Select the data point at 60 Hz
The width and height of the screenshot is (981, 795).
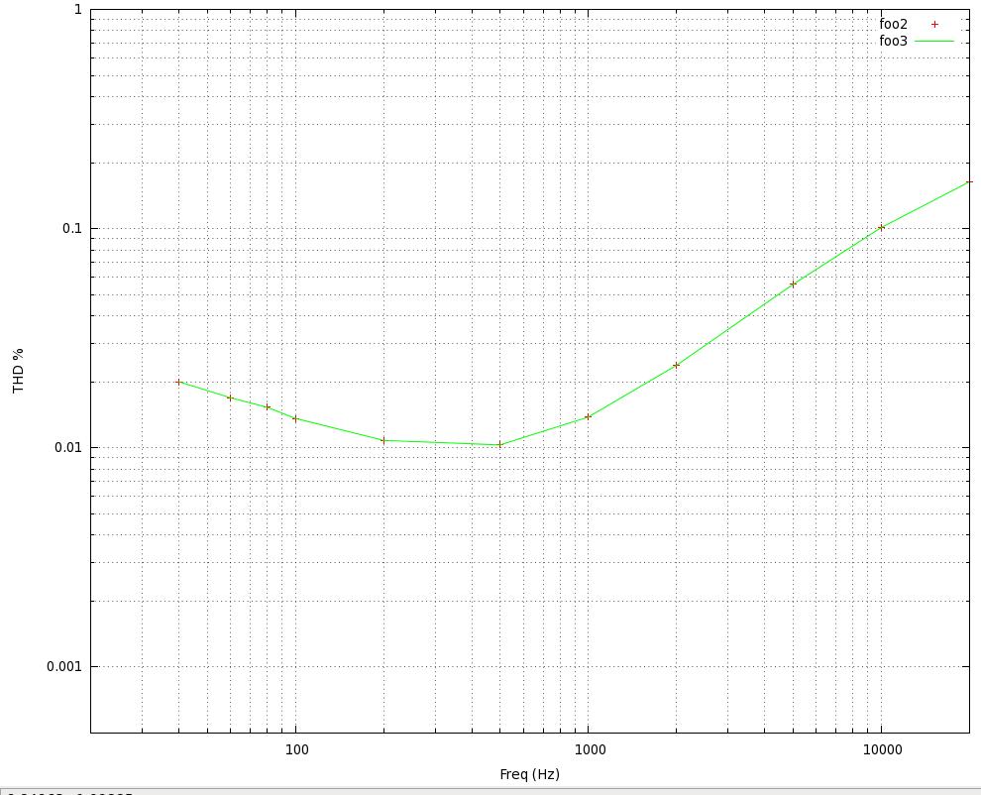click(x=230, y=397)
